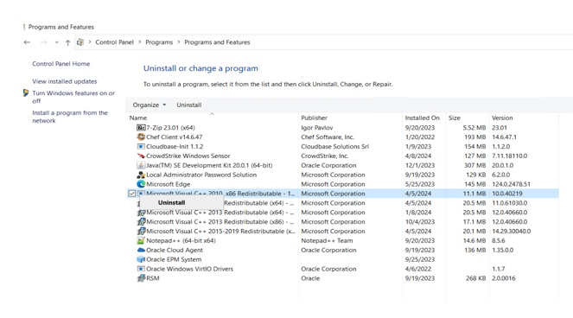This screenshot has height=318, width=573.
Task: Uncheck the Visual C++ 2010 row checkbox
Action: [132, 194]
